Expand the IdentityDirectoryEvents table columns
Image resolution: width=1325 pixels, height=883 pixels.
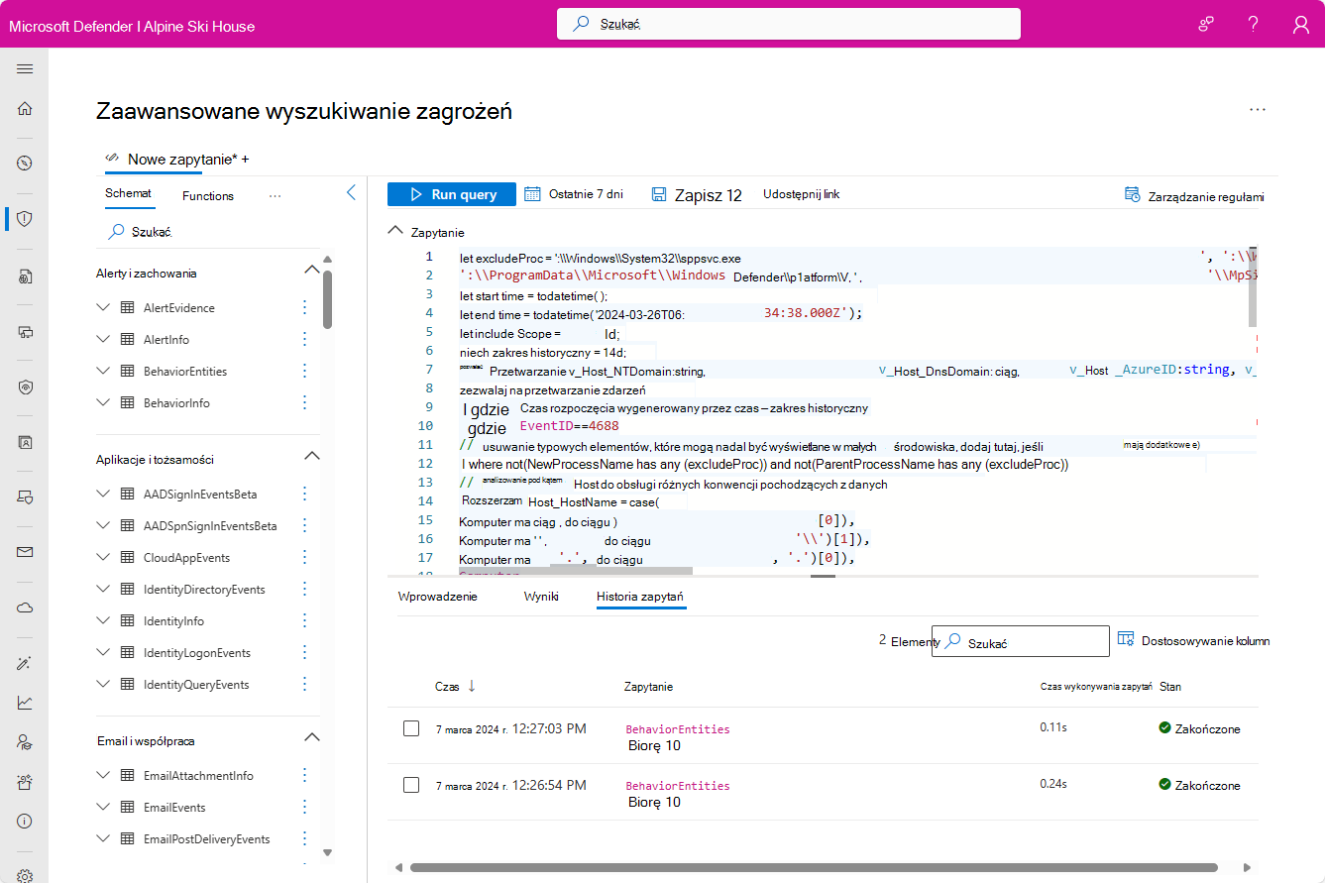pos(104,590)
